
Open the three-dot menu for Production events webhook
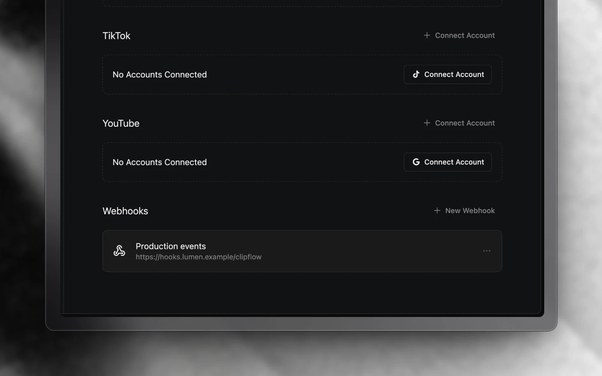point(487,251)
